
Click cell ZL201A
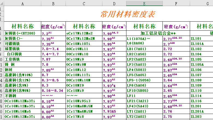point(202,112)
